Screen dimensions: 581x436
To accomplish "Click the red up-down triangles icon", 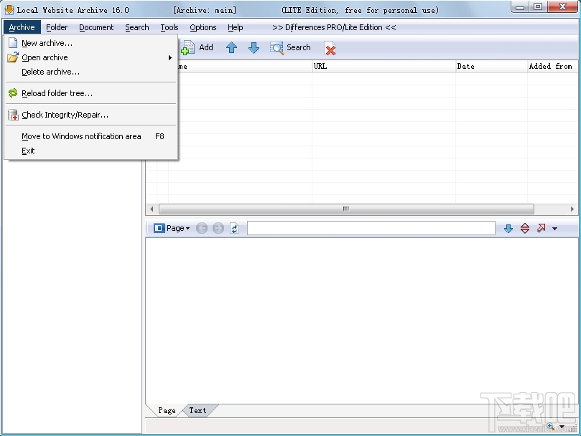I will tap(525, 228).
